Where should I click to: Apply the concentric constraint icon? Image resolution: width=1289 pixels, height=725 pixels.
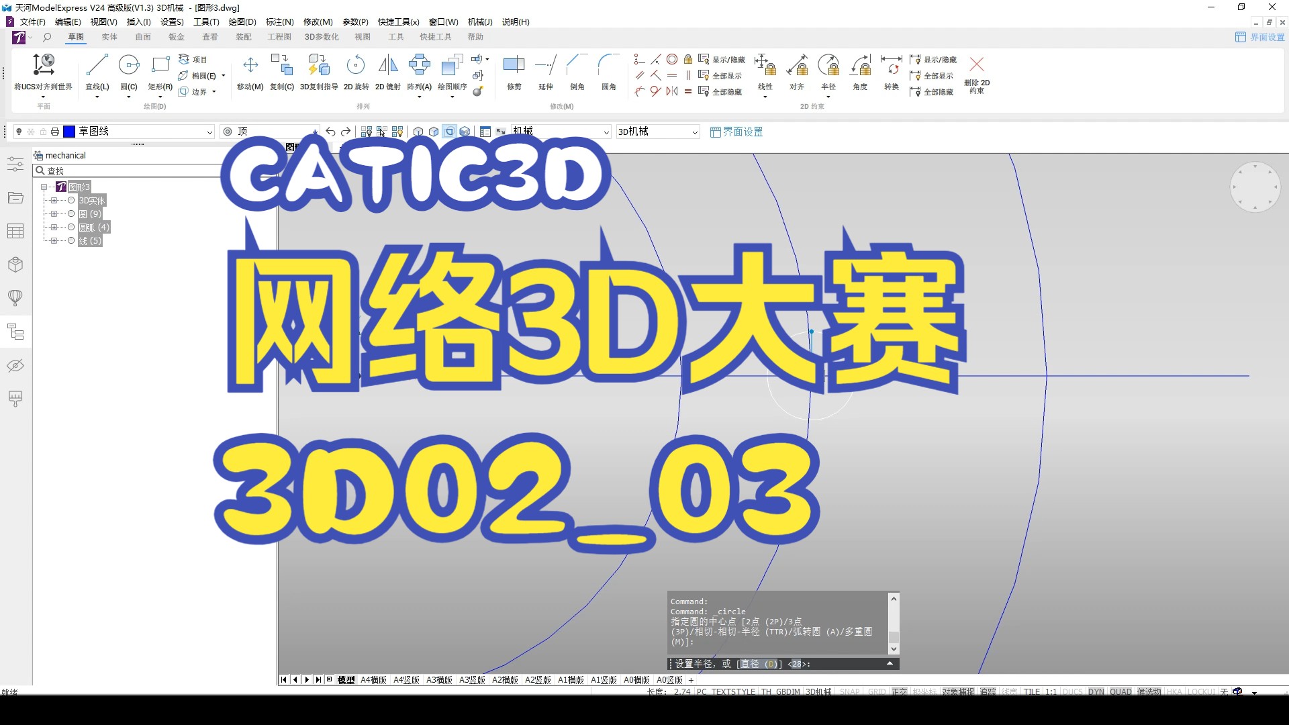tap(672, 59)
